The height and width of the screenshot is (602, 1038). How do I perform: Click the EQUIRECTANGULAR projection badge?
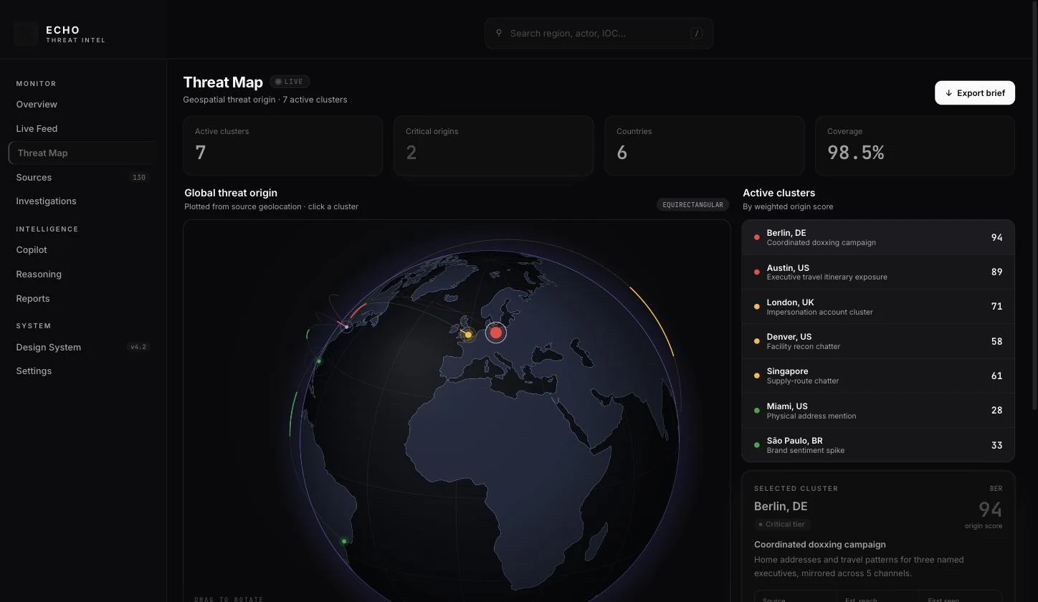[692, 205]
